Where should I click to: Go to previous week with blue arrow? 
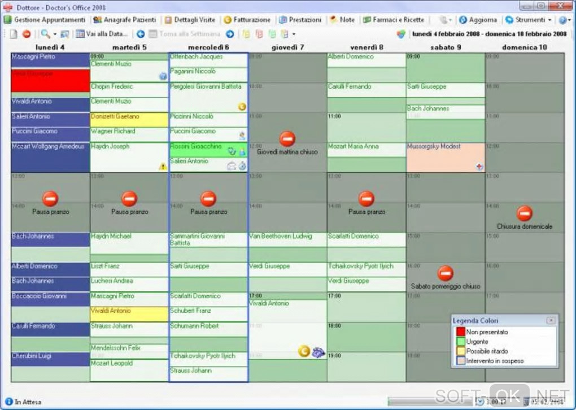pos(140,34)
